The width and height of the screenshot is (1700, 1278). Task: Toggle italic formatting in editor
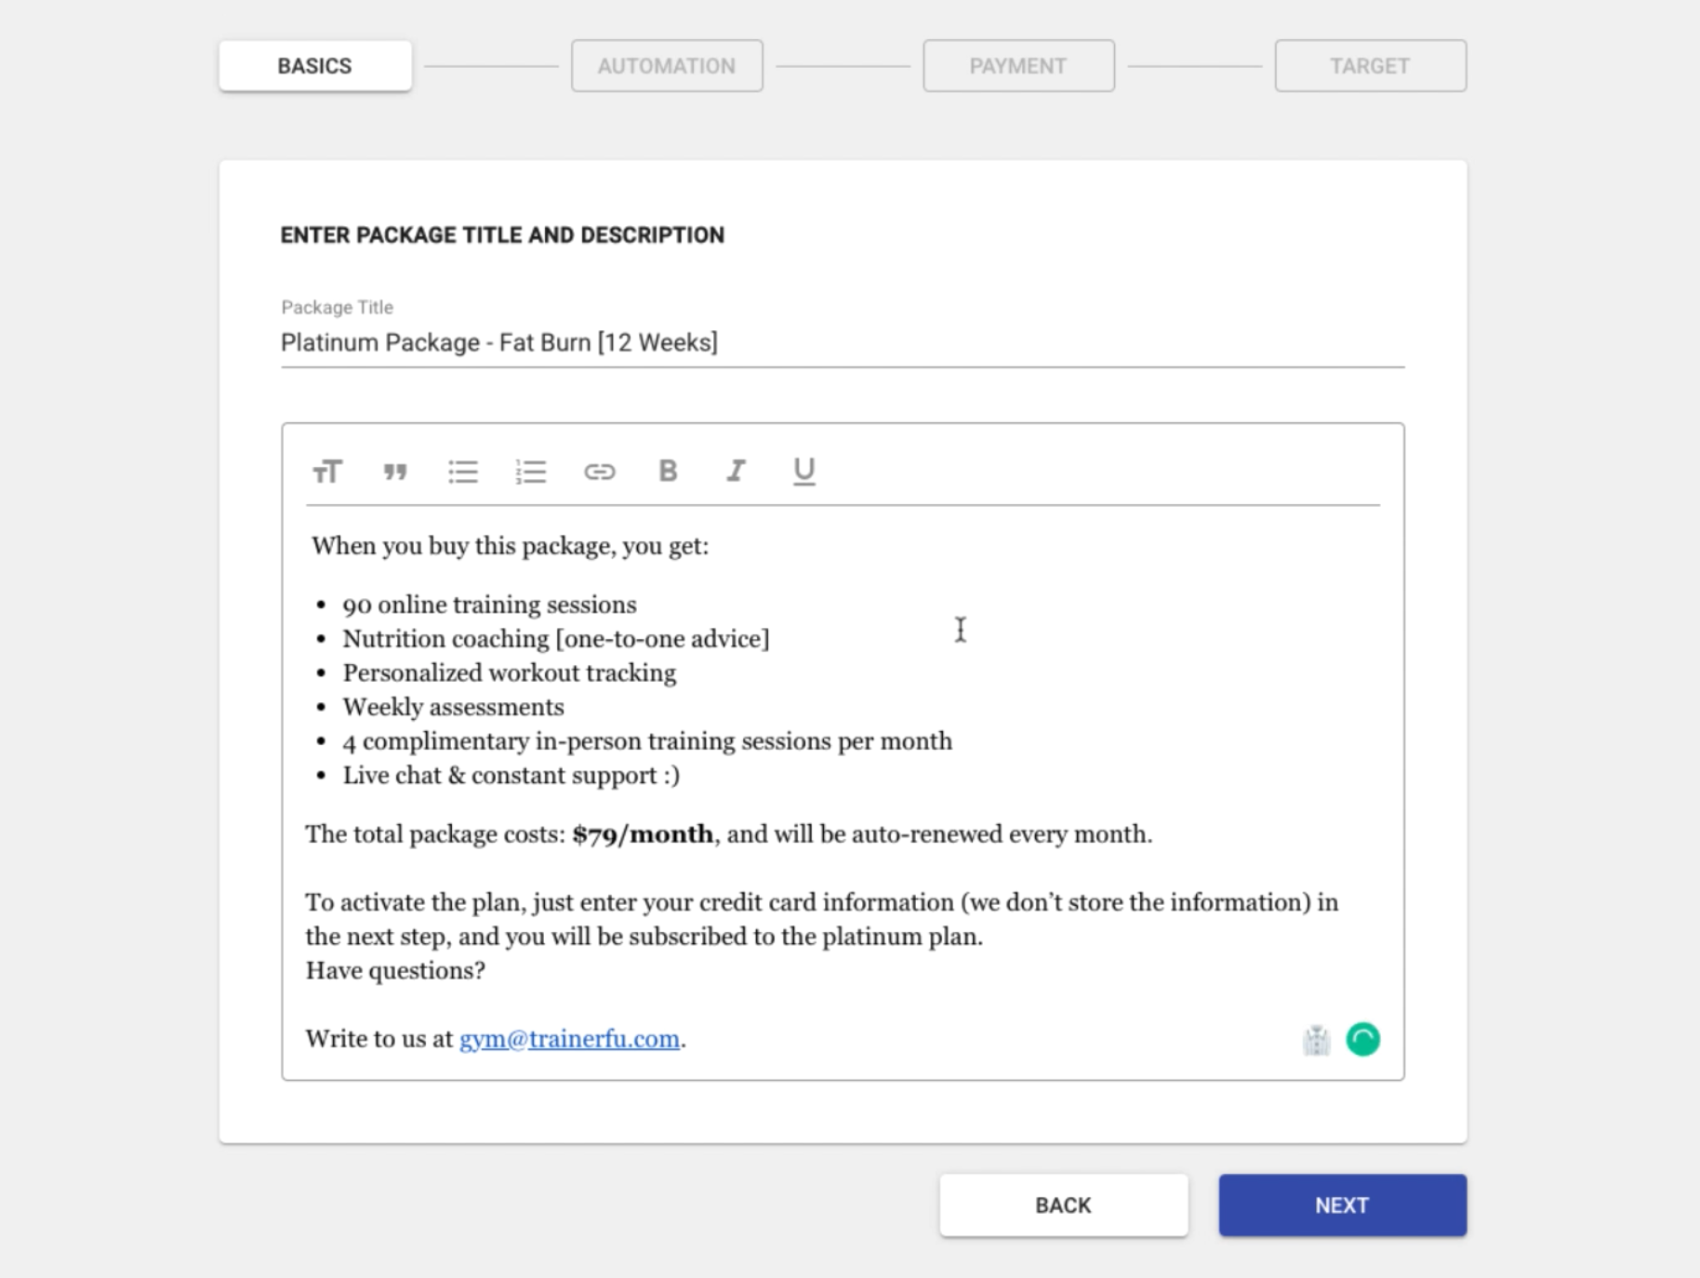[x=736, y=472]
